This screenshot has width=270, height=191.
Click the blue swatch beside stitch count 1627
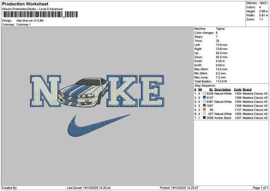click(204, 105)
